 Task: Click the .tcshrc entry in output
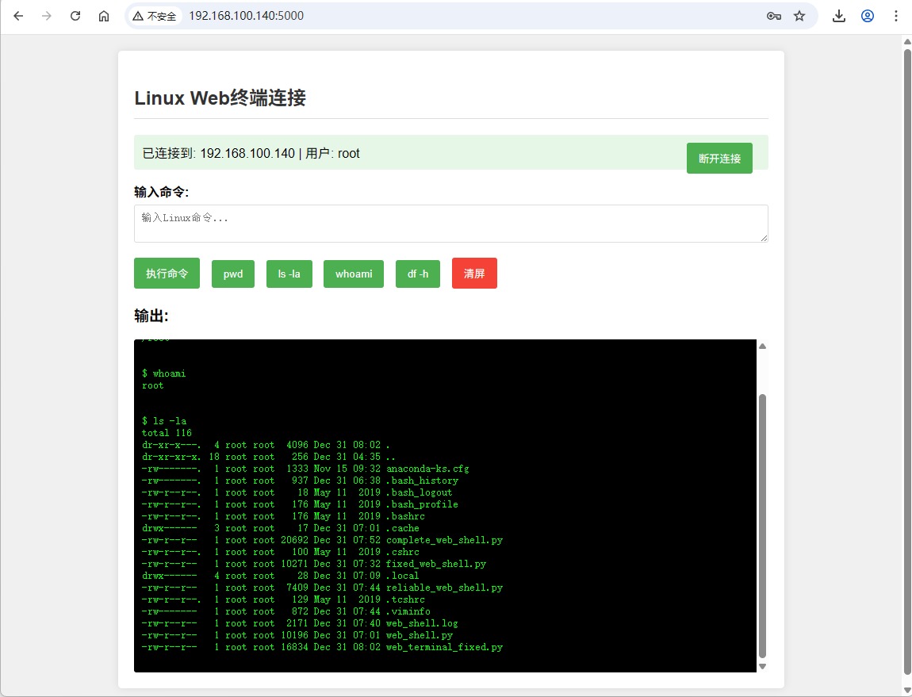[405, 599]
